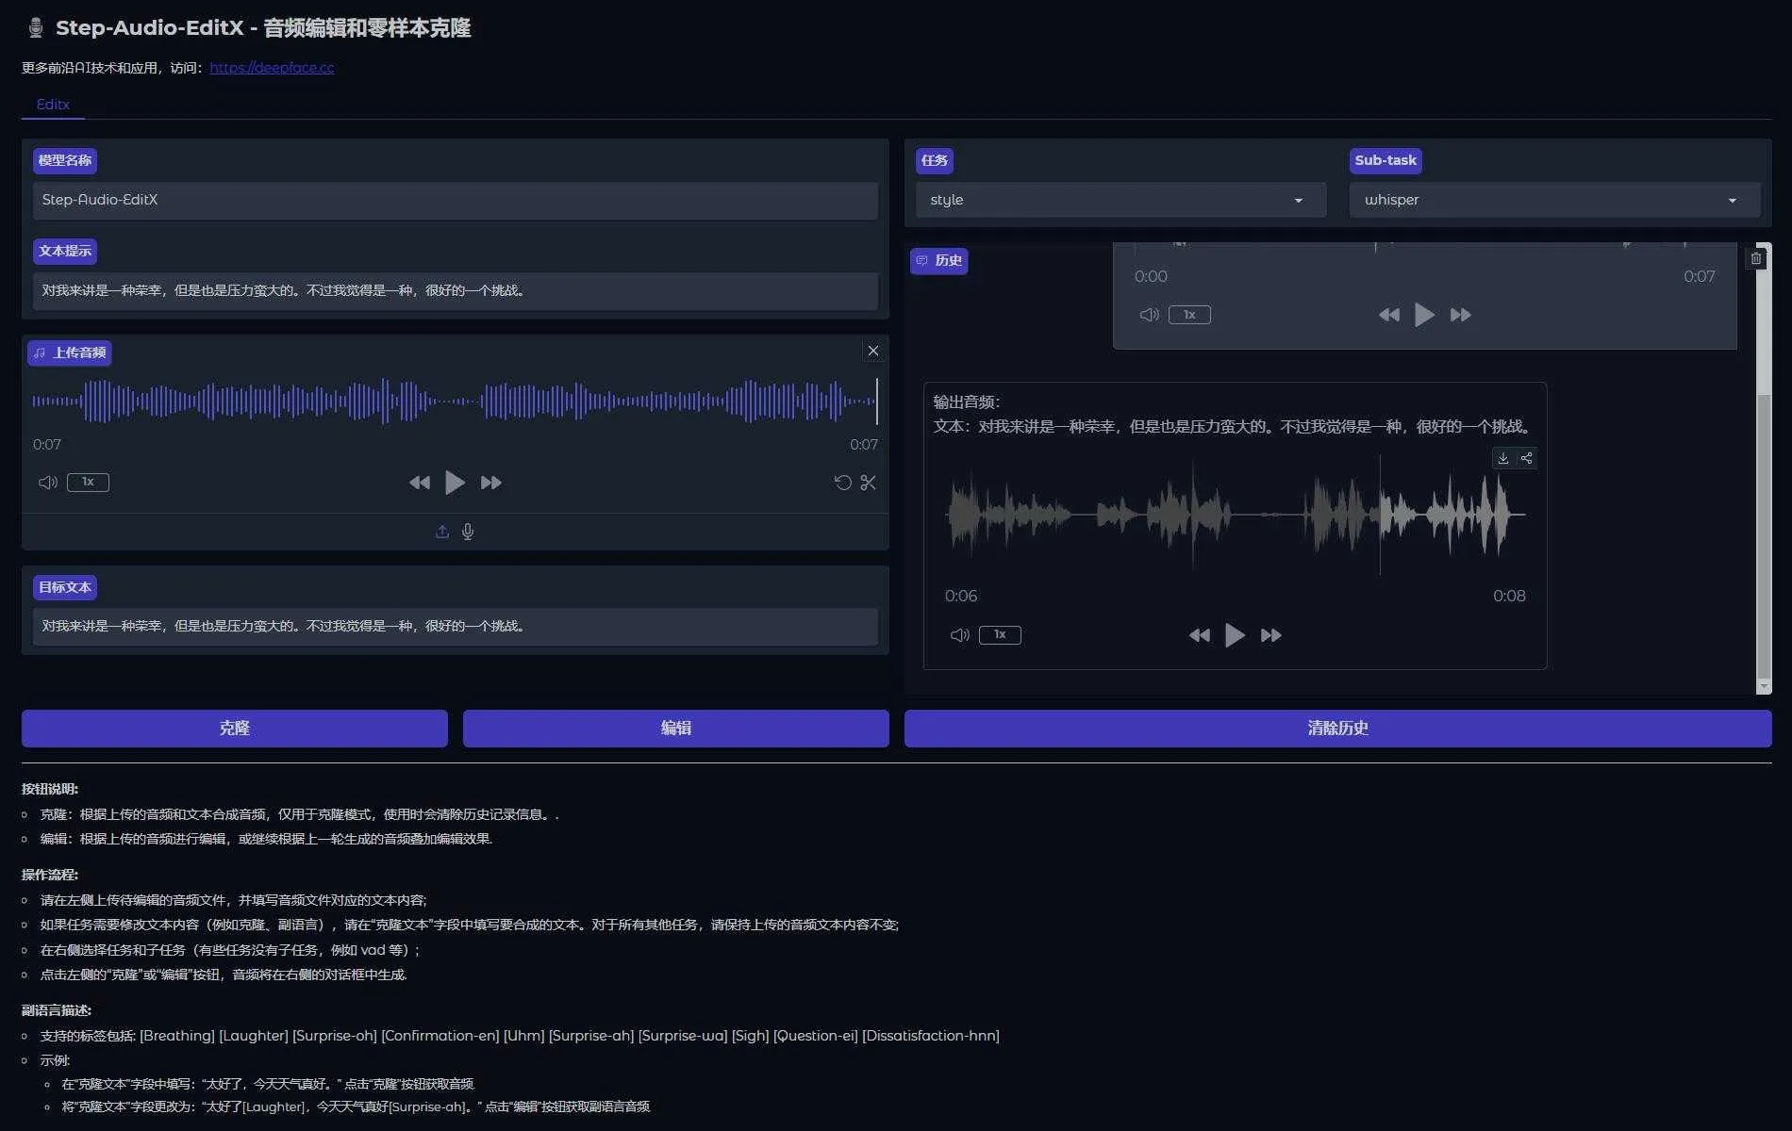This screenshot has width=1792, height=1131.
Task: Toggle 1x playback speed on uploaded audio
Action: click(88, 482)
